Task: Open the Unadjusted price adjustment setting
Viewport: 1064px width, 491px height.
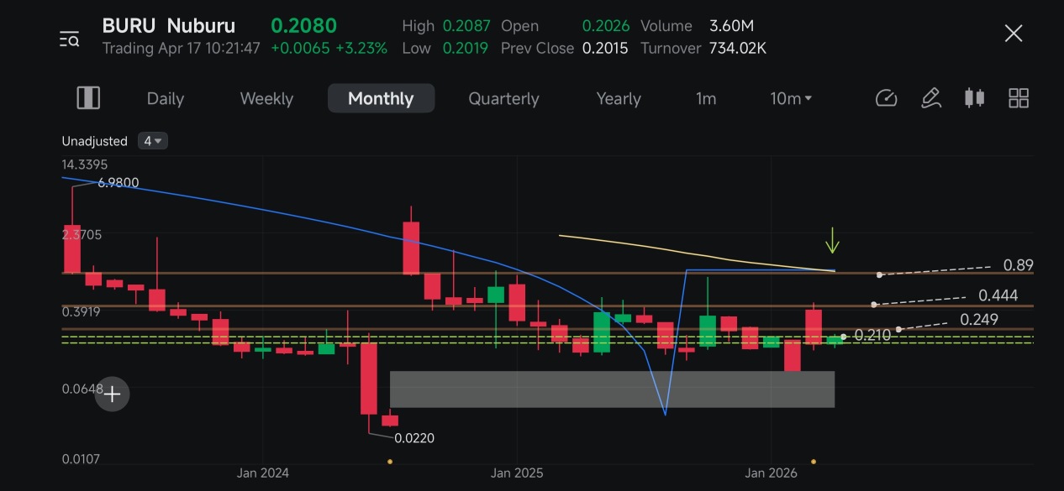Action: tap(94, 141)
